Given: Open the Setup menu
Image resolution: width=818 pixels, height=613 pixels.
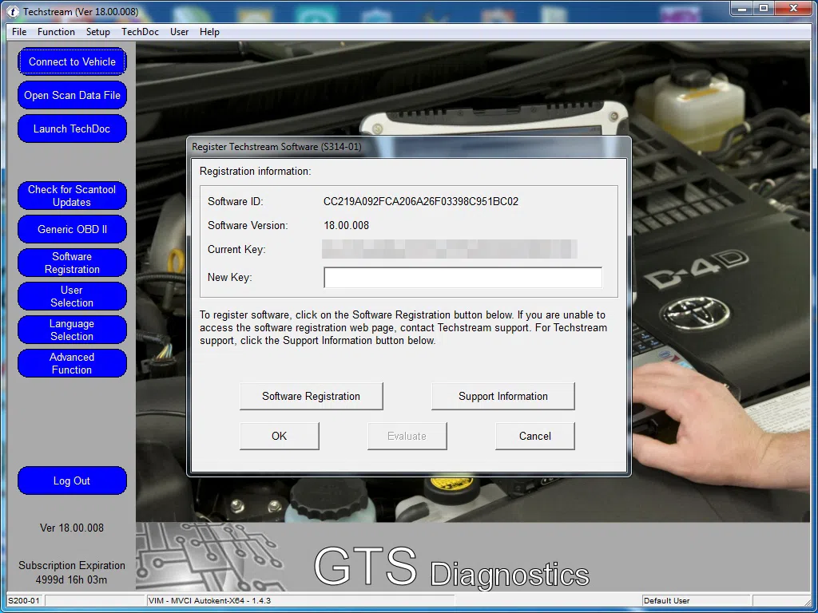Looking at the screenshot, I should 98,32.
